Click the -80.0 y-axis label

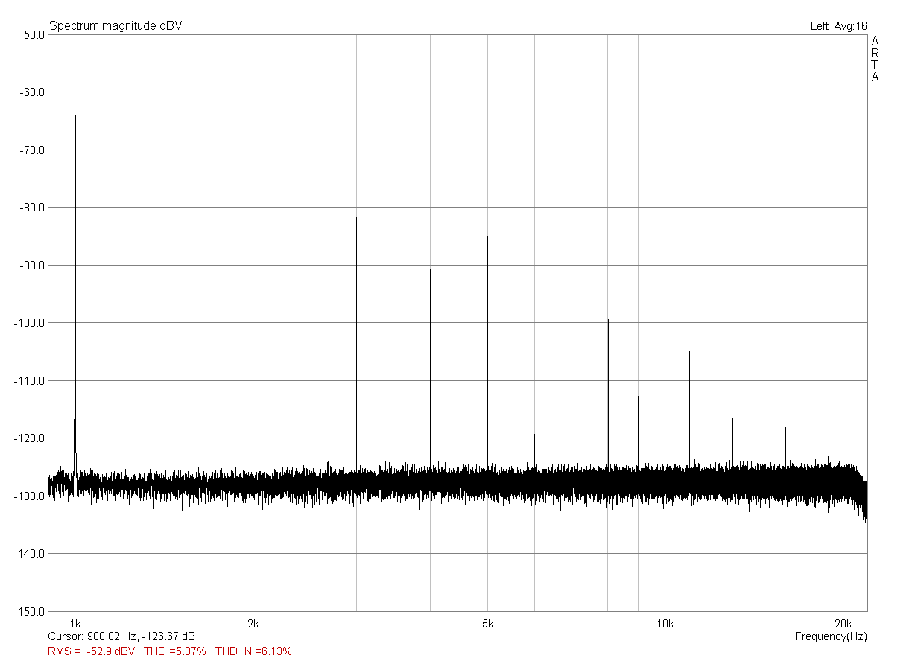pos(31,208)
